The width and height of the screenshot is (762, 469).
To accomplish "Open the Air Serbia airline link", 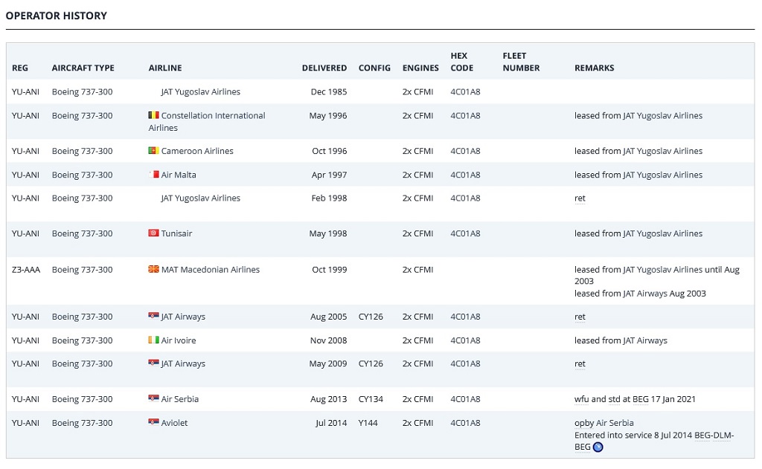I will click(180, 399).
